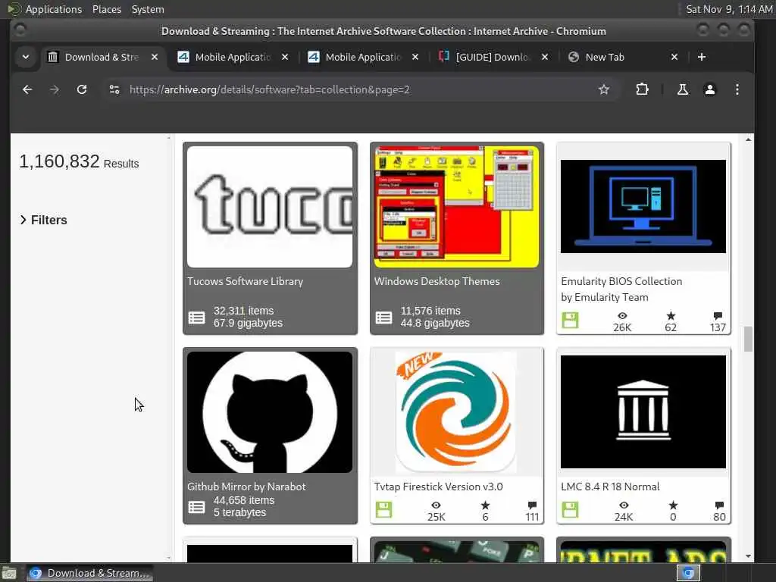Screen dimensions: 776x582
Task: Open Chrome Labs flask icon
Action: coord(683,89)
